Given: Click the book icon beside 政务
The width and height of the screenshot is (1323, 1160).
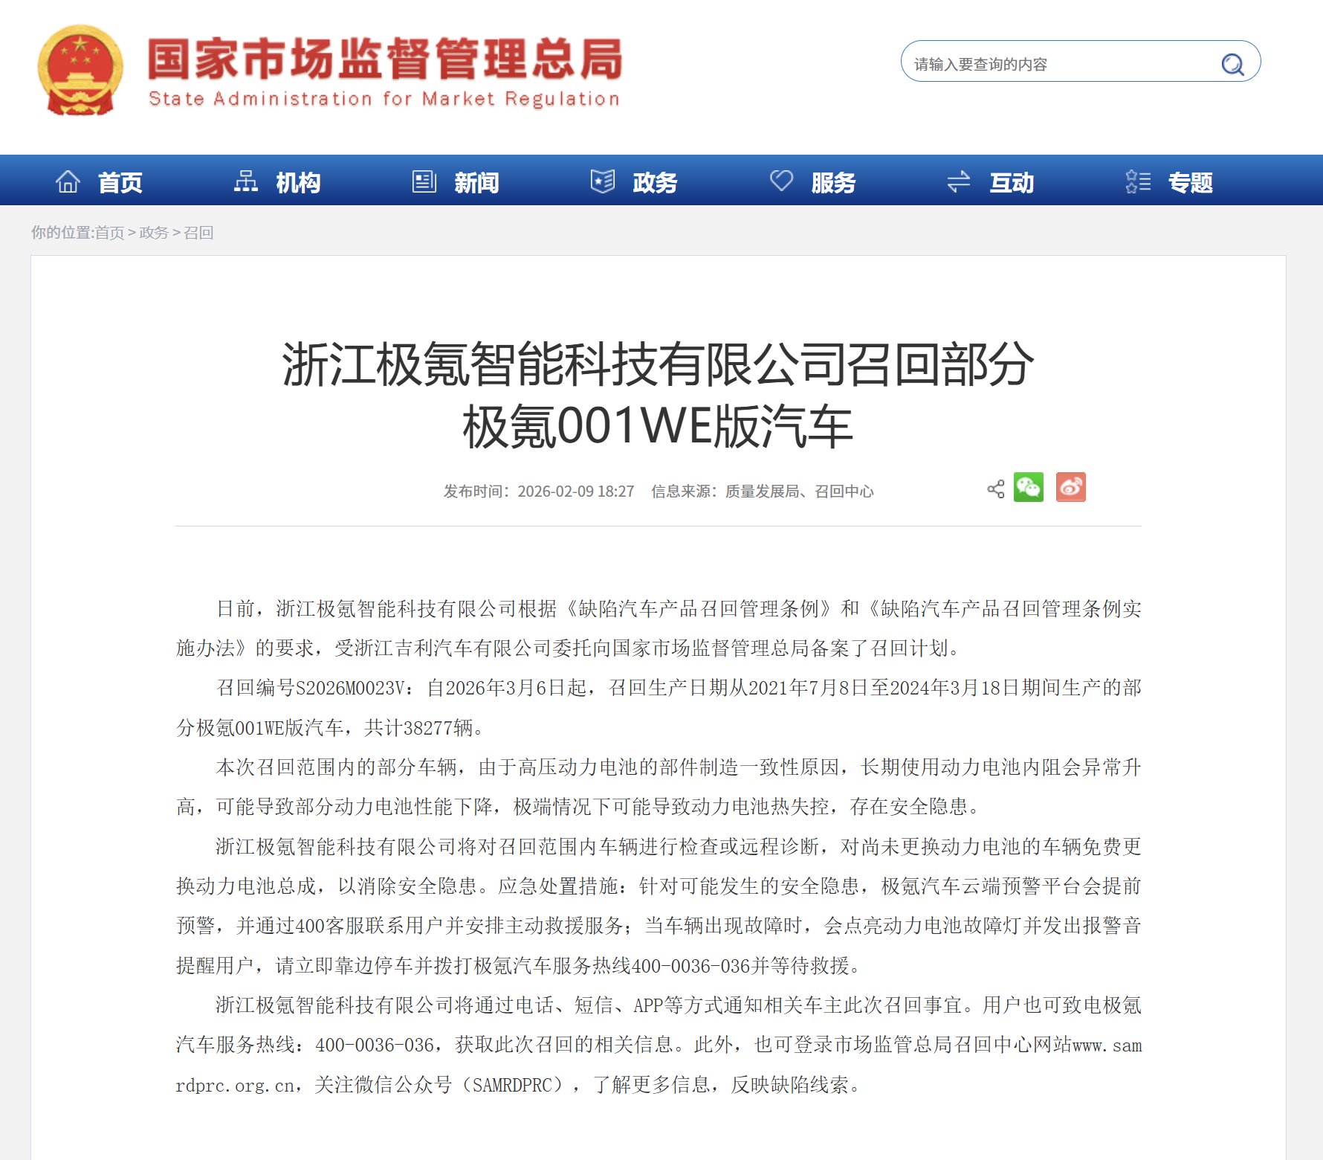Looking at the screenshot, I should point(603,181).
